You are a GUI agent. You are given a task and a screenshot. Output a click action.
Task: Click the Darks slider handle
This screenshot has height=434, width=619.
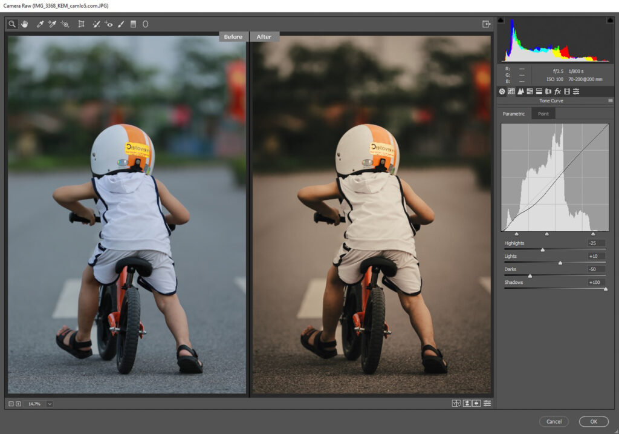coord(530,276)
